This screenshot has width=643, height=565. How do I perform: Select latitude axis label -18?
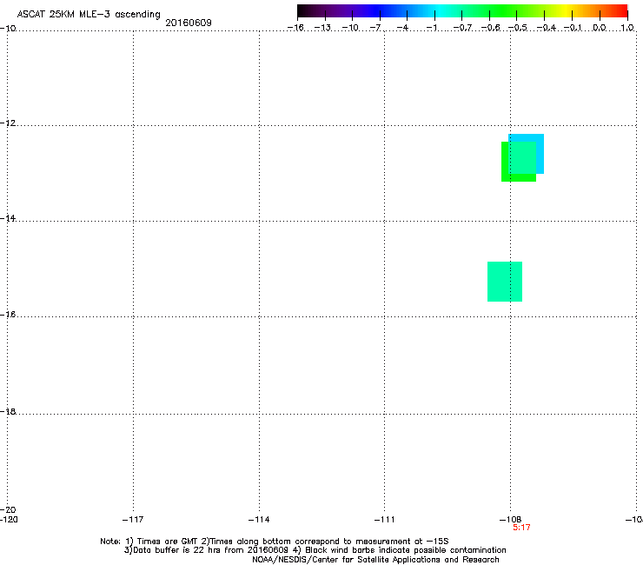click(8, 411)
